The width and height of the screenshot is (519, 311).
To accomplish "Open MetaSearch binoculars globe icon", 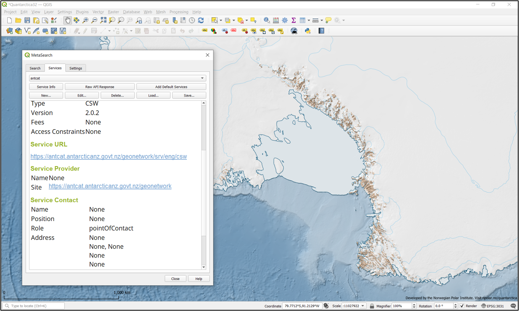I will tap(294, 31).
